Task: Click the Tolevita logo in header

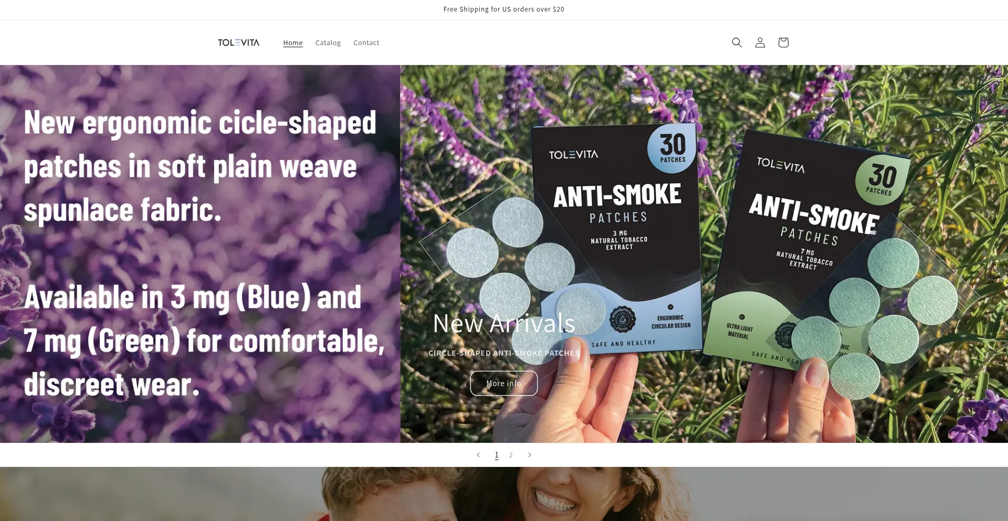Action: click(x=239, y=42)
